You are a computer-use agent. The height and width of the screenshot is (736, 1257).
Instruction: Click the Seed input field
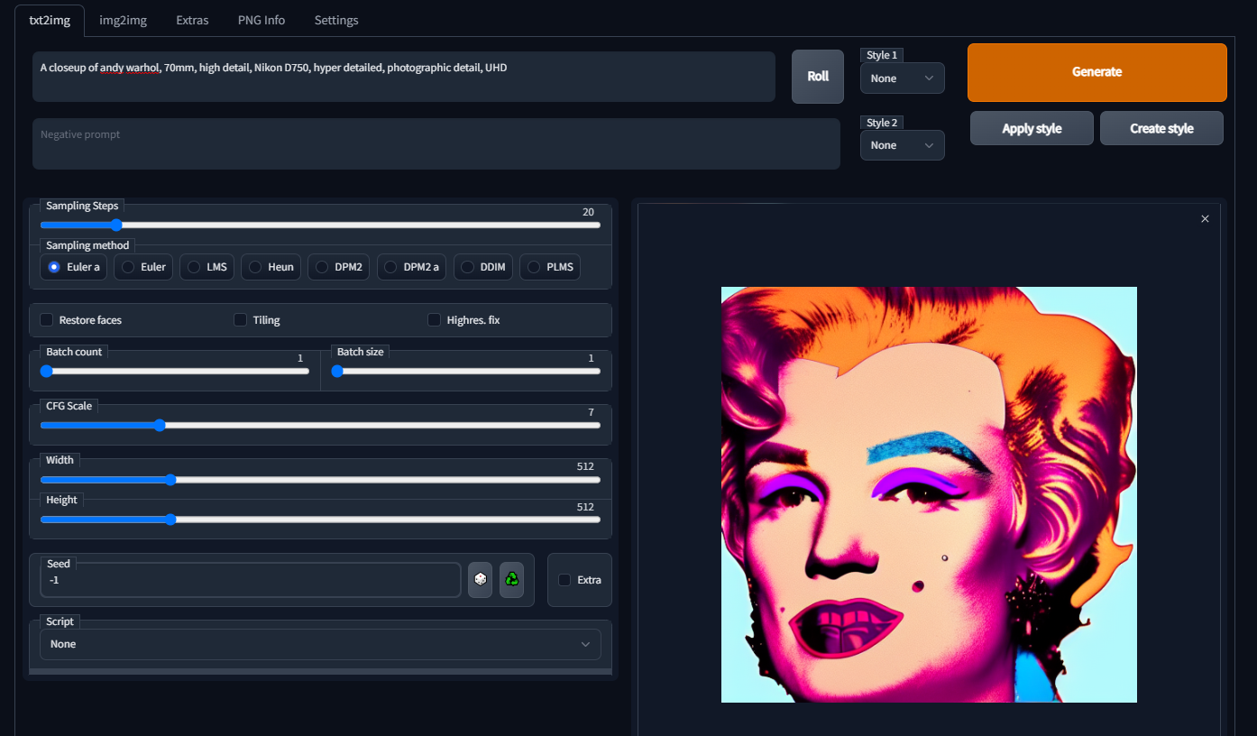251,580
